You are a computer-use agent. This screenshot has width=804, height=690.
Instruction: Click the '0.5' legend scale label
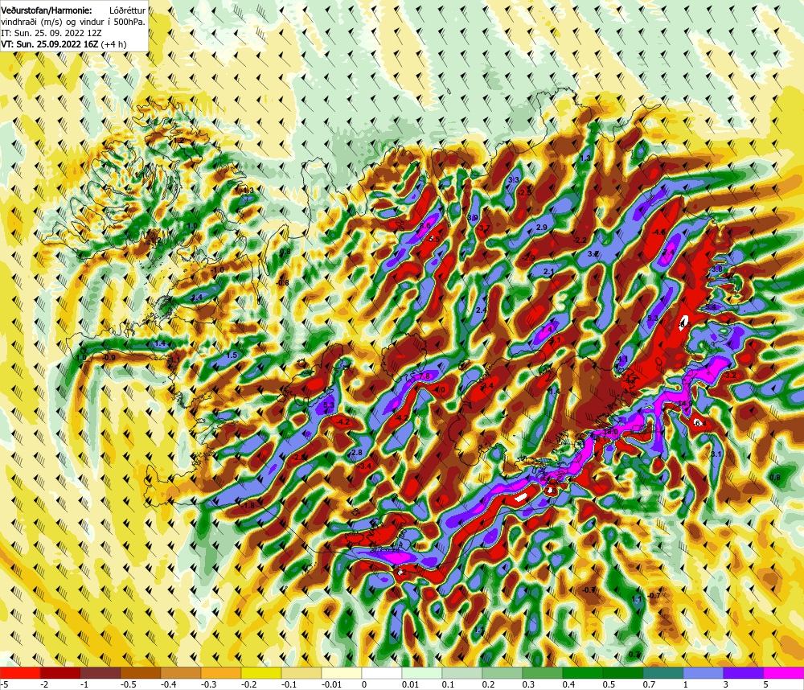pos(609,684)
